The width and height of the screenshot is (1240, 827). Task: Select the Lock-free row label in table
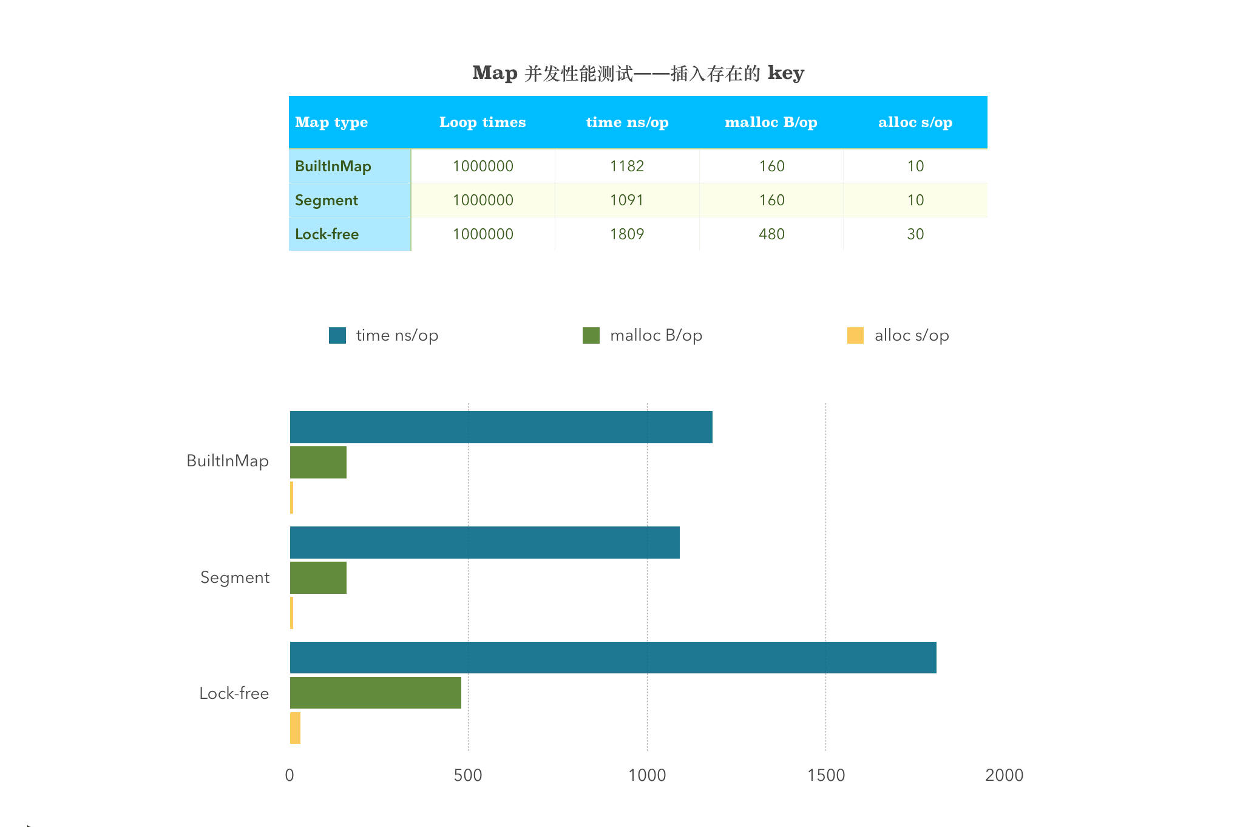[327, 234]
